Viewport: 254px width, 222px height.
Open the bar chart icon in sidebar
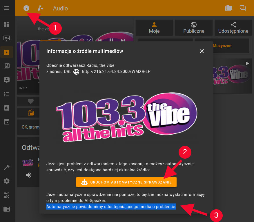coord(7,108)
